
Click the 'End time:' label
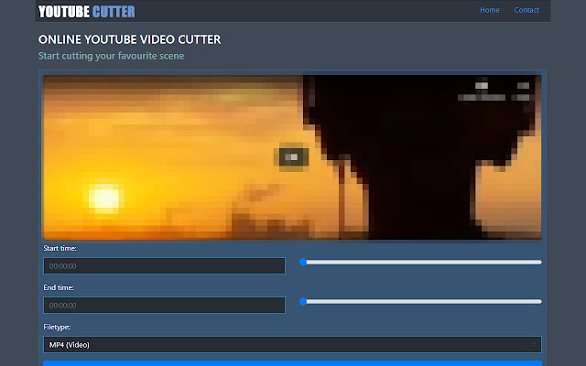click(59, 287)
